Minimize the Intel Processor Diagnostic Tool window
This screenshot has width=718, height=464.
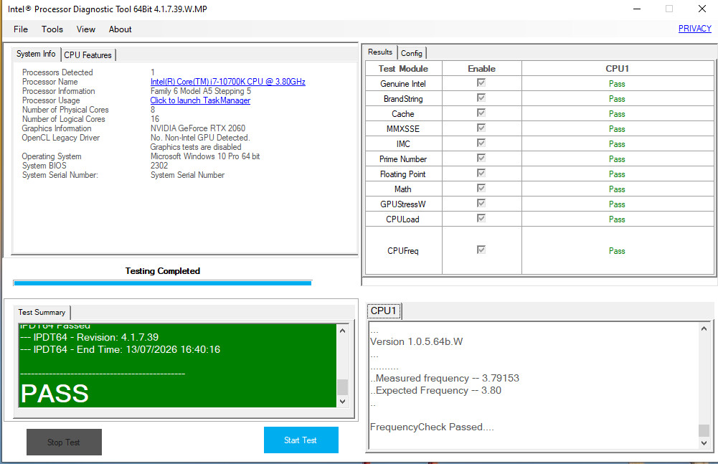637,9
